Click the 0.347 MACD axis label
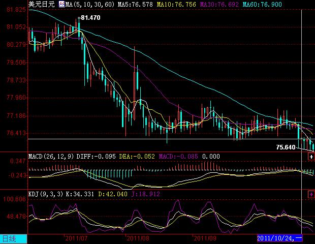Image resolution: width=315 pixels, height=244 pixels. (x=18, y=161)
